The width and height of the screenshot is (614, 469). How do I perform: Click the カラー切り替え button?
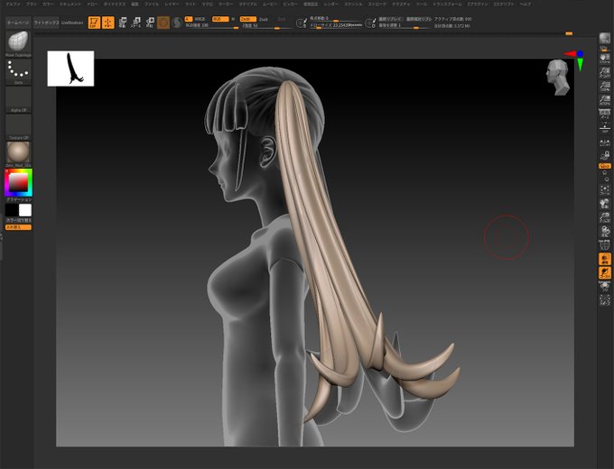pos(18,221)
